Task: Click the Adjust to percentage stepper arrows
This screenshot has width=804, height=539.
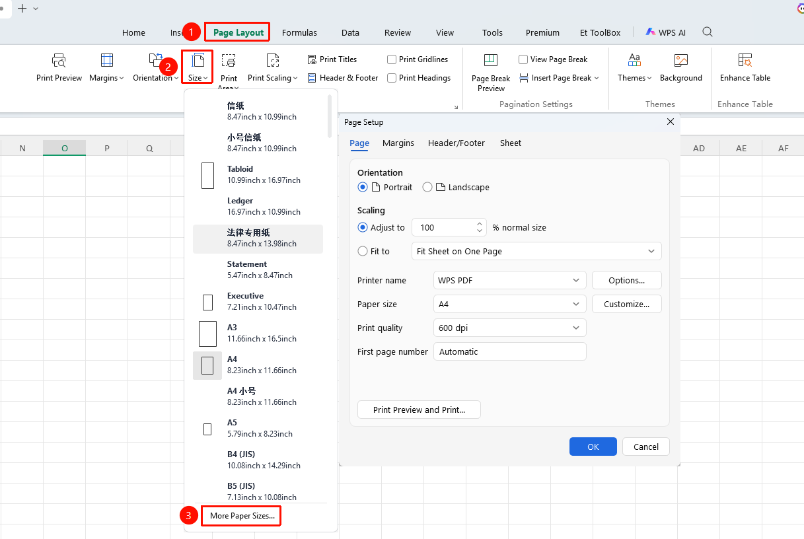Action: coord(480,228)
